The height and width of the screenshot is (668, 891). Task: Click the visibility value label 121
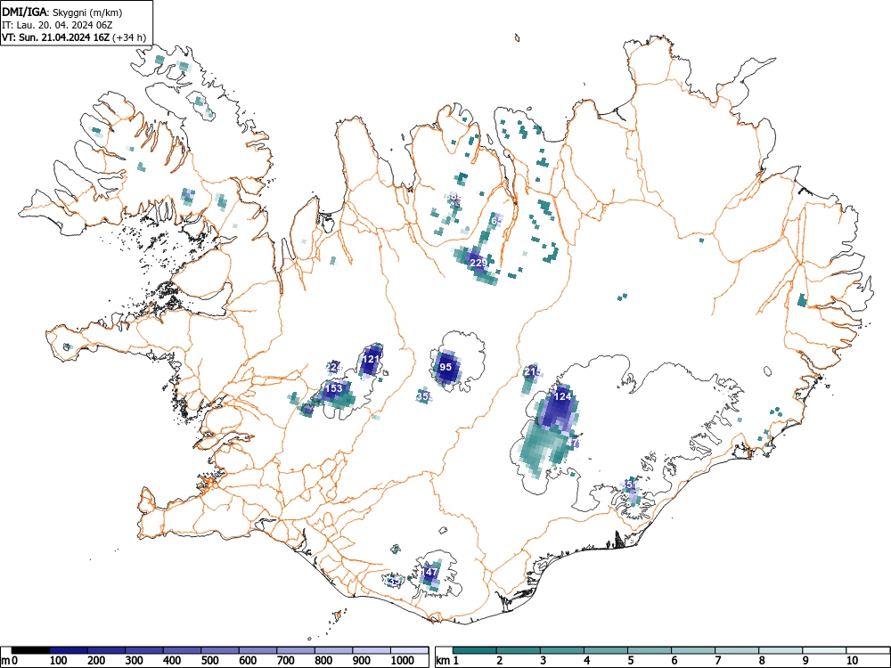pos(371,359)
